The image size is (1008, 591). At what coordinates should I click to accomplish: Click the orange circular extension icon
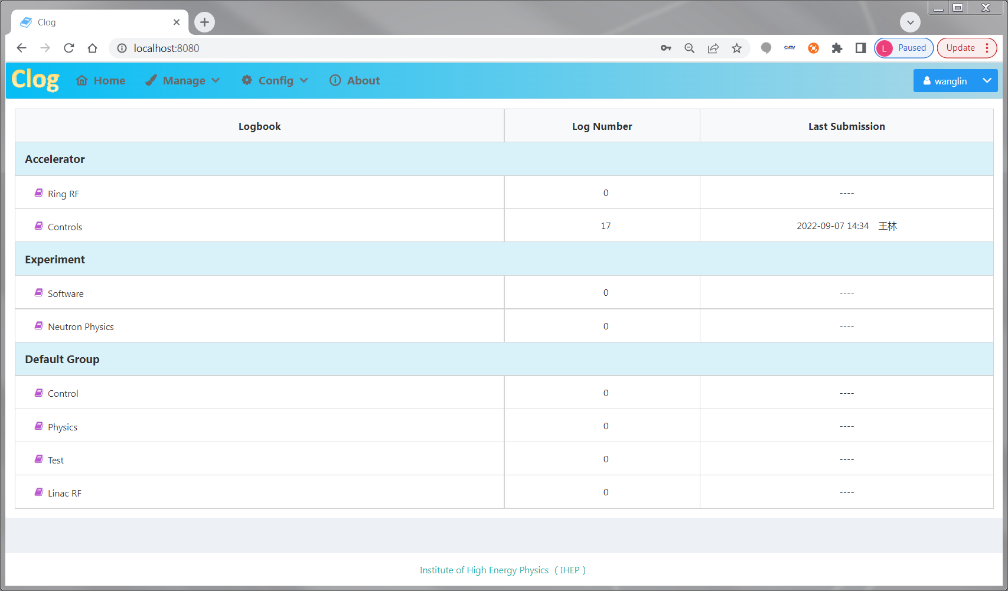point(813,48)
